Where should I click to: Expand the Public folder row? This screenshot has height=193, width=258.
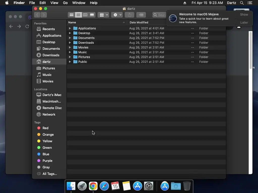70,62
